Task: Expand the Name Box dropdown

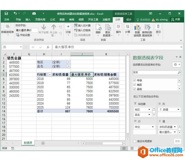Action: tap(21, 47)
